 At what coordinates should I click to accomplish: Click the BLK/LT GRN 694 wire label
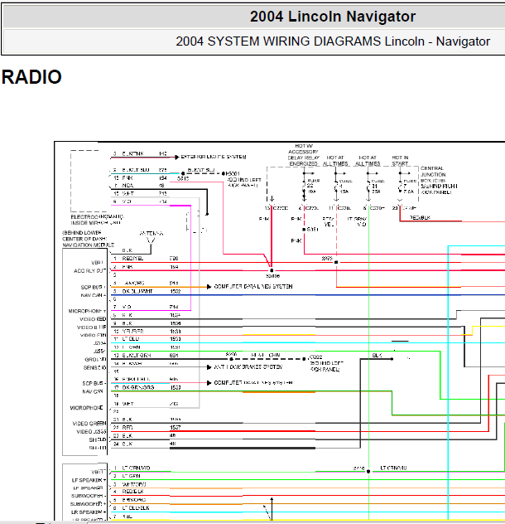(x=150, y=356)
